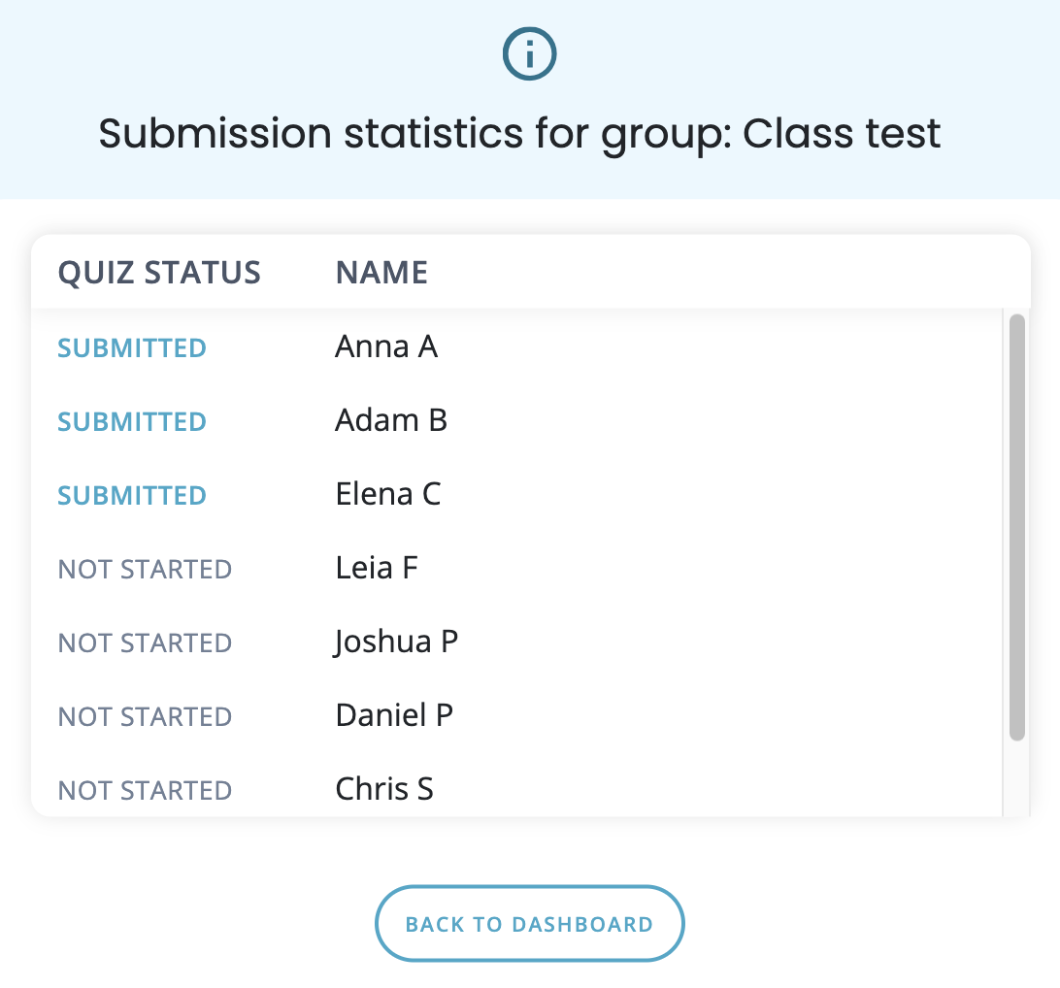Click Not Started status for Joshua P
This screenshot has width=1060, height=988.
click(x=145, y=643)
